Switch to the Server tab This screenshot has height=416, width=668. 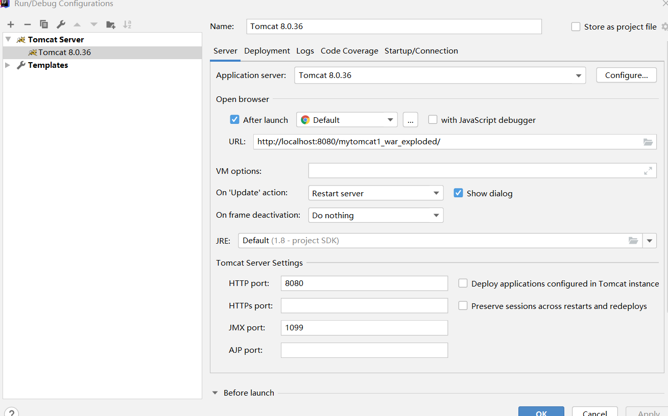225,51
